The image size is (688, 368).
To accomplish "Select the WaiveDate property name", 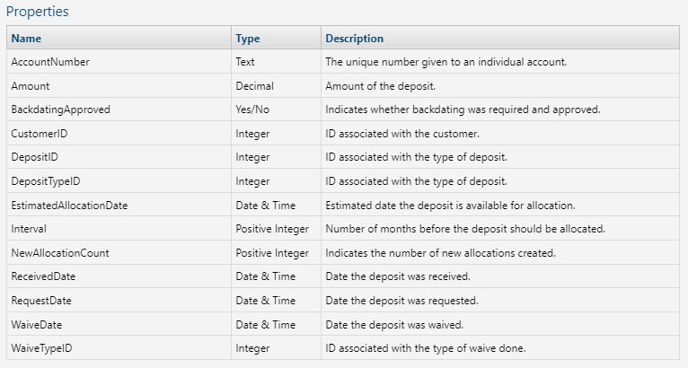I will tap(37, 325).
